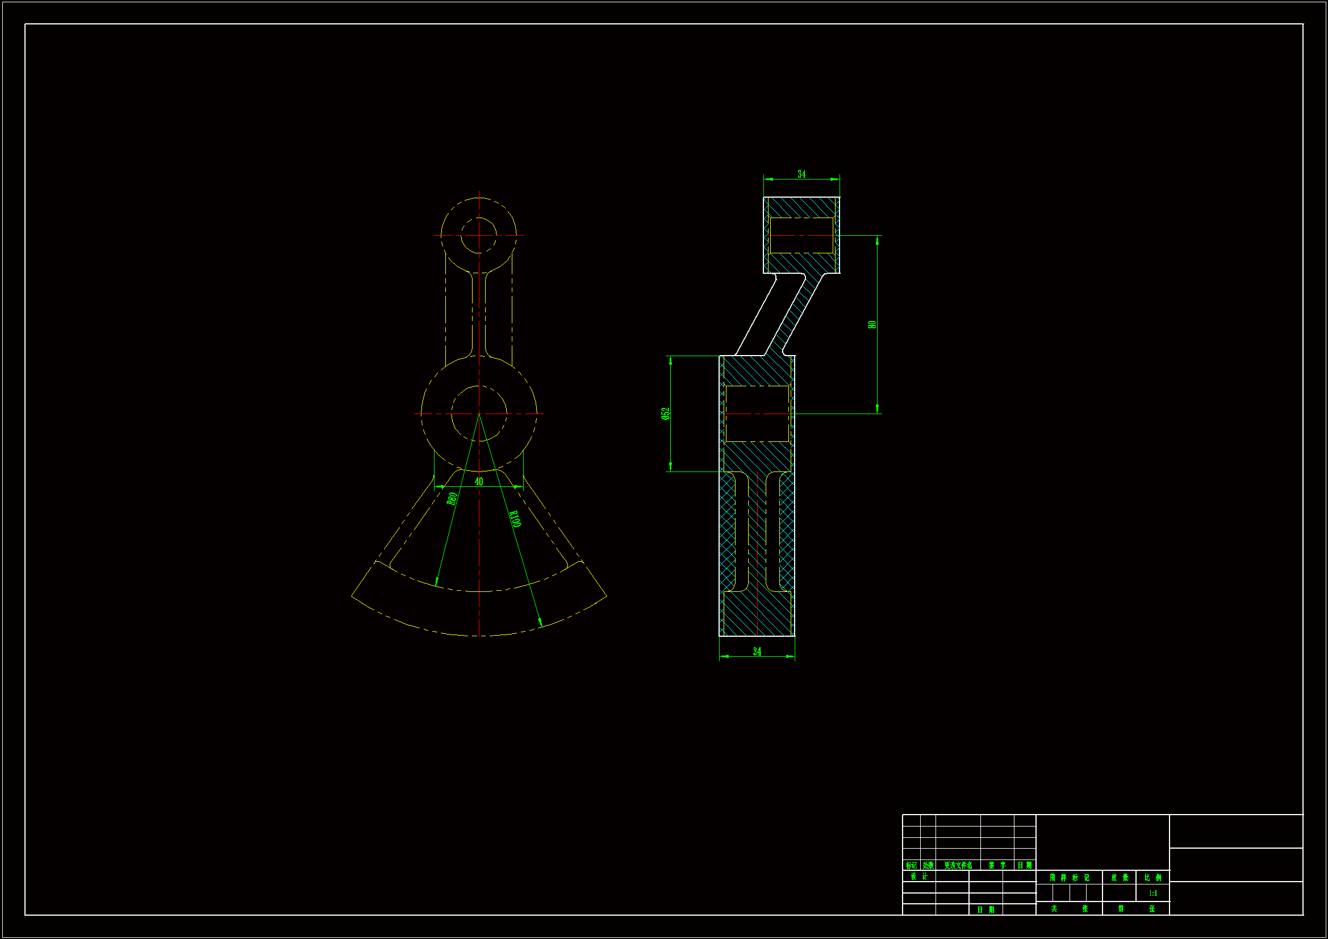This screenshot has width=1328, height=939.
Task: Select the 签字 column header
Action: [x=997, y=865]
